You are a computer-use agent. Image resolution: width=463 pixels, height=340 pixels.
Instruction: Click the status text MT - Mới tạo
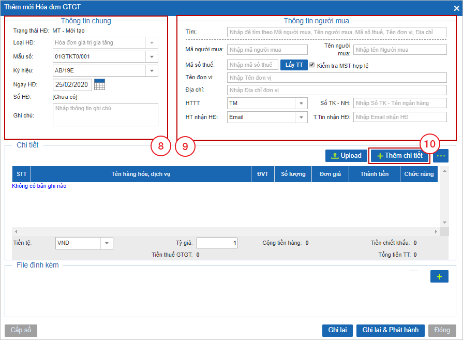pyautogui.click(x=68, y=31)
